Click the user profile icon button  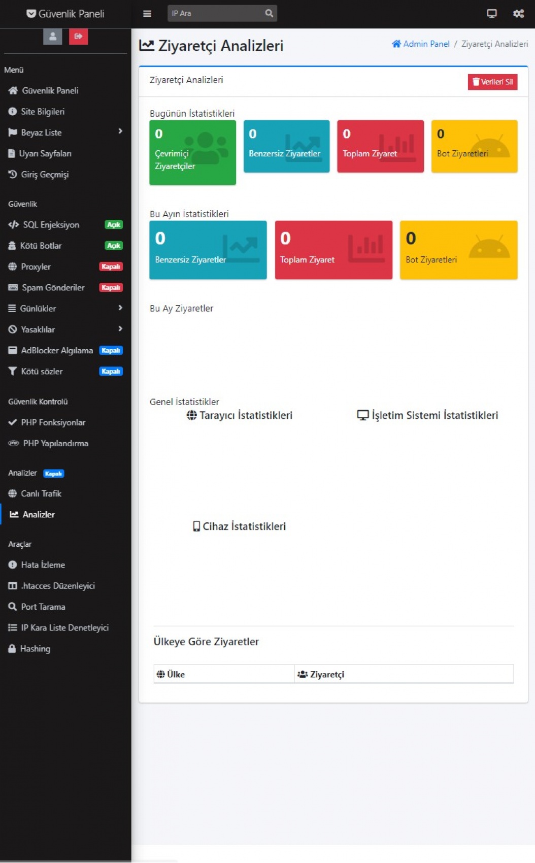click(x=52, y=37)
